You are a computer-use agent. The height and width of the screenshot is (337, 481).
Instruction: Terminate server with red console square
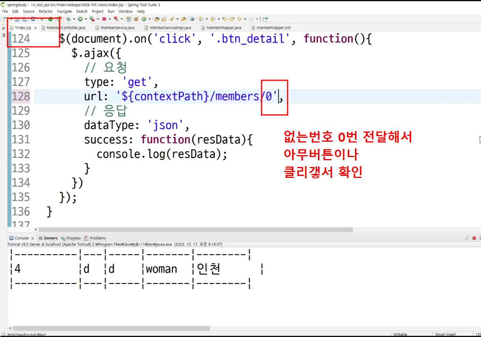tap(474, 238)
